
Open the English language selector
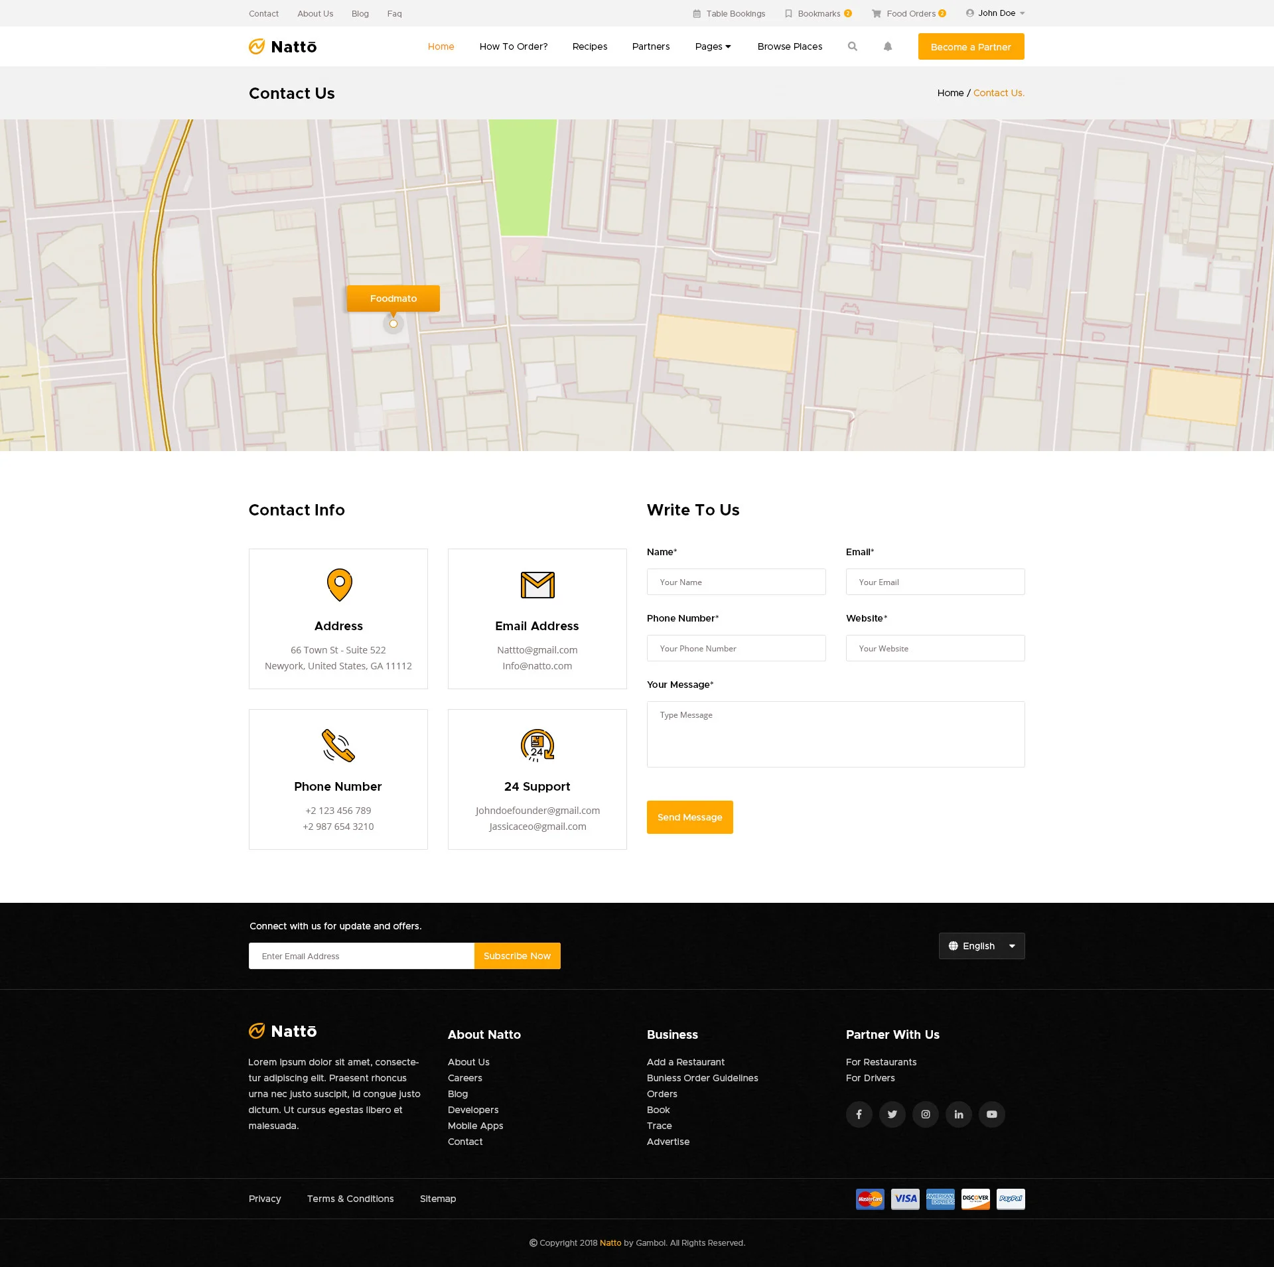pos(981,946)
